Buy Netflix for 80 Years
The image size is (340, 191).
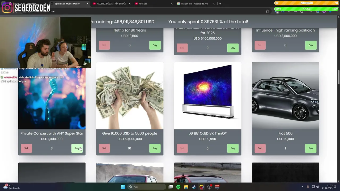pos(155,45)
